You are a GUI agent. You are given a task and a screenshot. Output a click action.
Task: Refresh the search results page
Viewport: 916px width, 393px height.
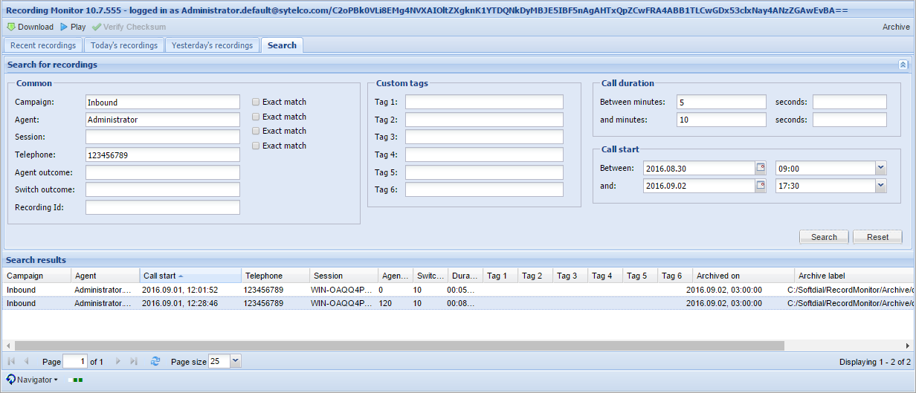[x=155, y=361]
